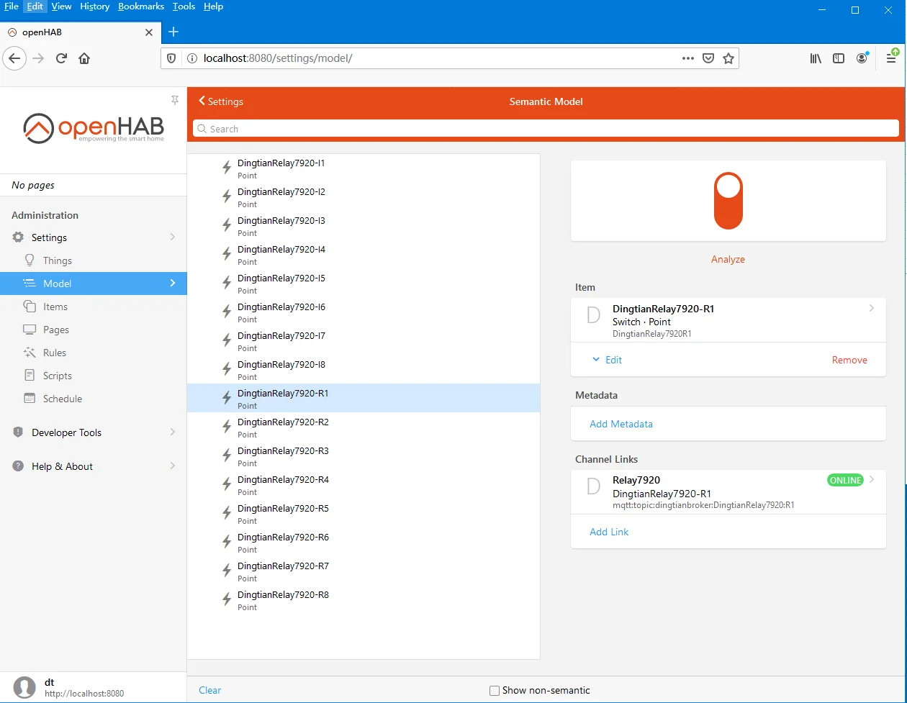Expand the Edit item dropdown
The image size is (907, 703).
607,360
